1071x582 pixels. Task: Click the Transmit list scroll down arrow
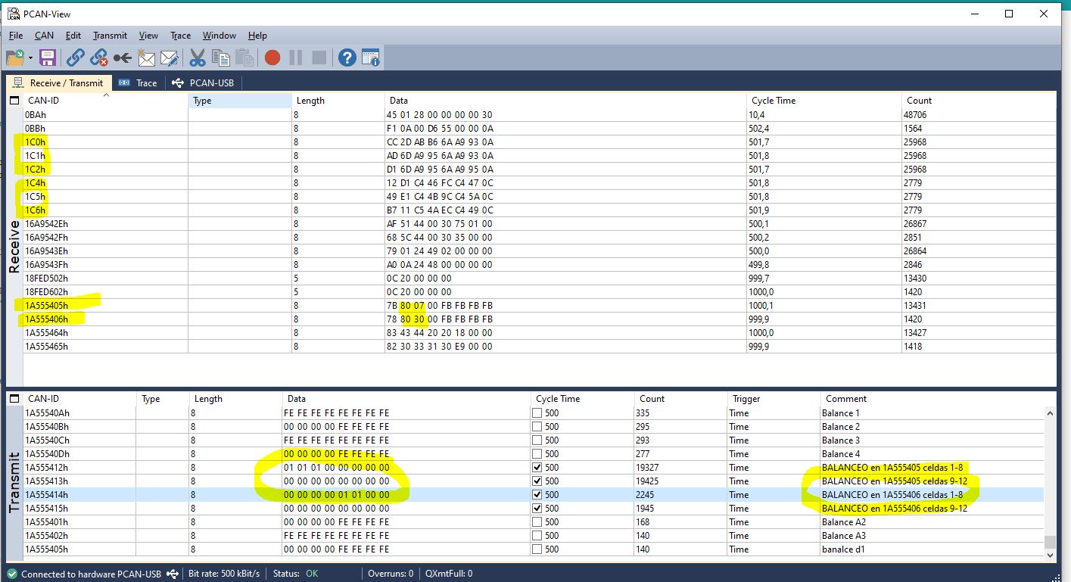[x=1049, y=555]
